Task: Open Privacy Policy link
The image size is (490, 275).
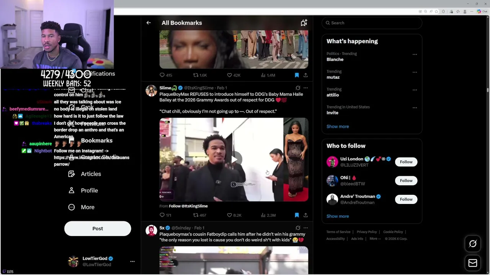Action: tap(367, 232)
